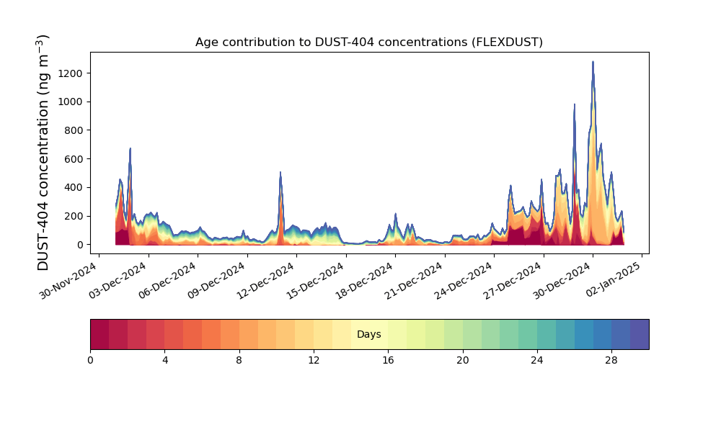This screenshot has width=721, height=432.
Task: Select the y-axis label DUST-404 concentration
Action: pyautogui.click(x=43, y=153)
